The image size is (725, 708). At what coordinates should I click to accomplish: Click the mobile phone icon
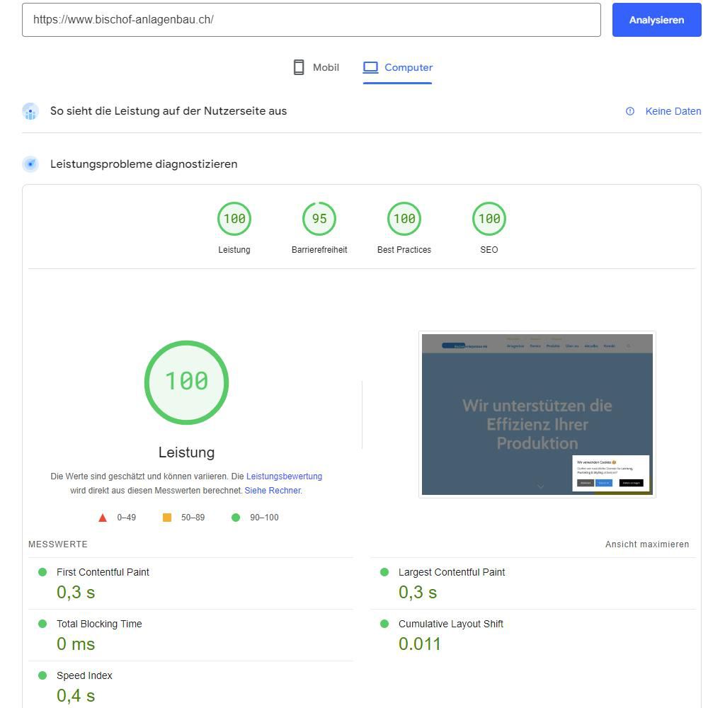point(299,67)
